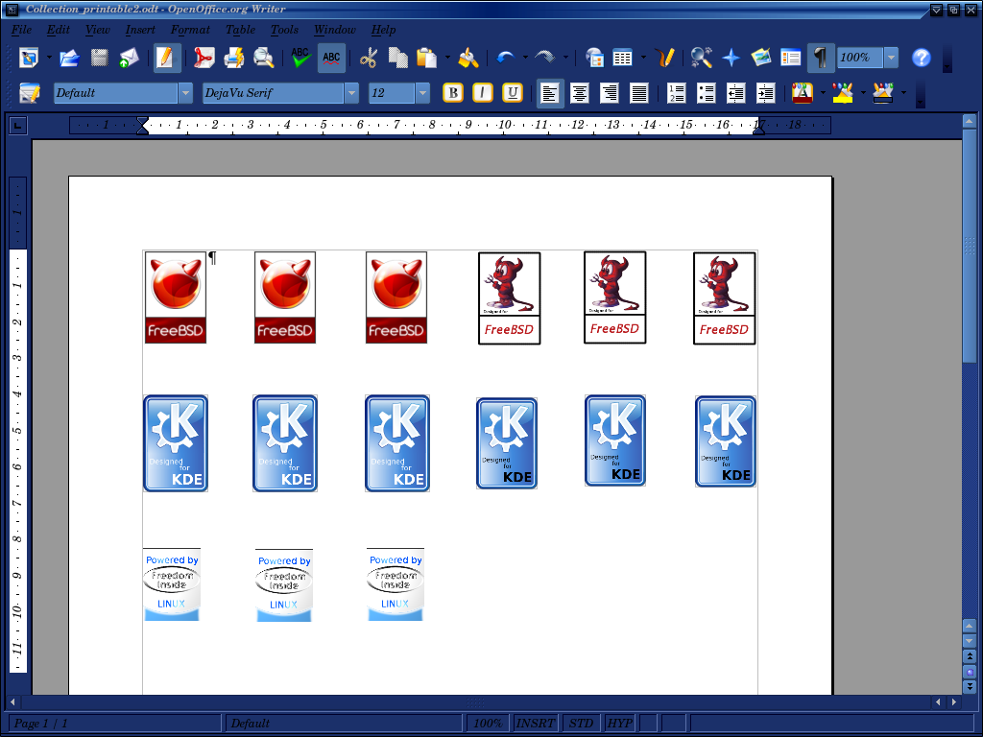Viewport: 983px width, 737px height.
Task: Open OpenOffice Help question mark icon
Action: tap(921, 58)
